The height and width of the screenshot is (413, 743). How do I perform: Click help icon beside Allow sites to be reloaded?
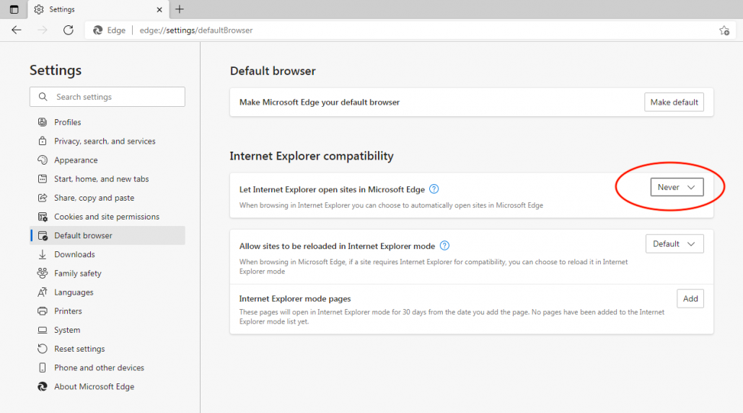(444, 245)
